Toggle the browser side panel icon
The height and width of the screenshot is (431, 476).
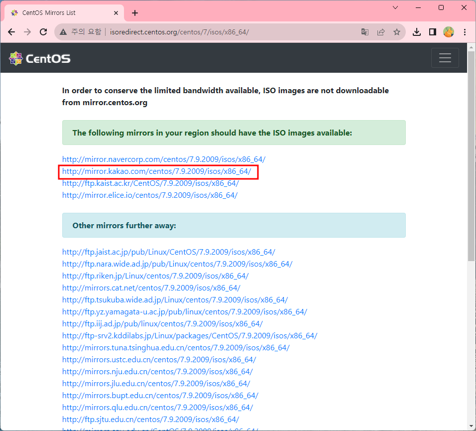(x=433, y=32)
